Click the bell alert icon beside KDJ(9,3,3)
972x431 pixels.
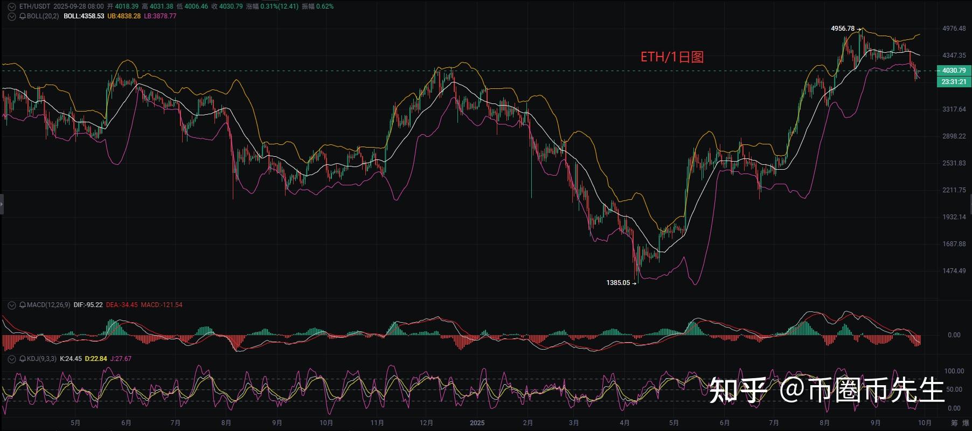pos(23,359)
